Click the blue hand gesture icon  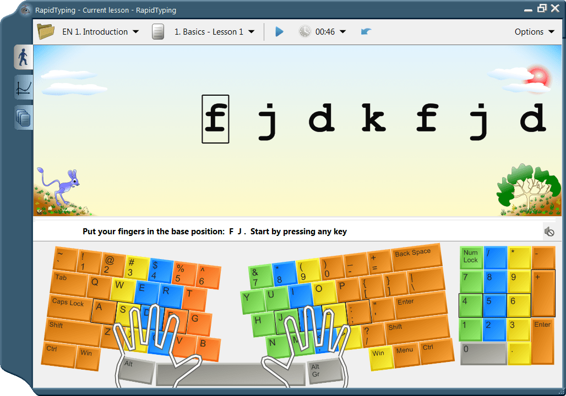[366, 31]
